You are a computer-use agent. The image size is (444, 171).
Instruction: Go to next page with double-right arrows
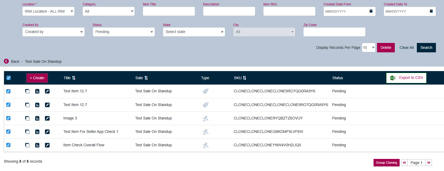[x=429, y=162]
